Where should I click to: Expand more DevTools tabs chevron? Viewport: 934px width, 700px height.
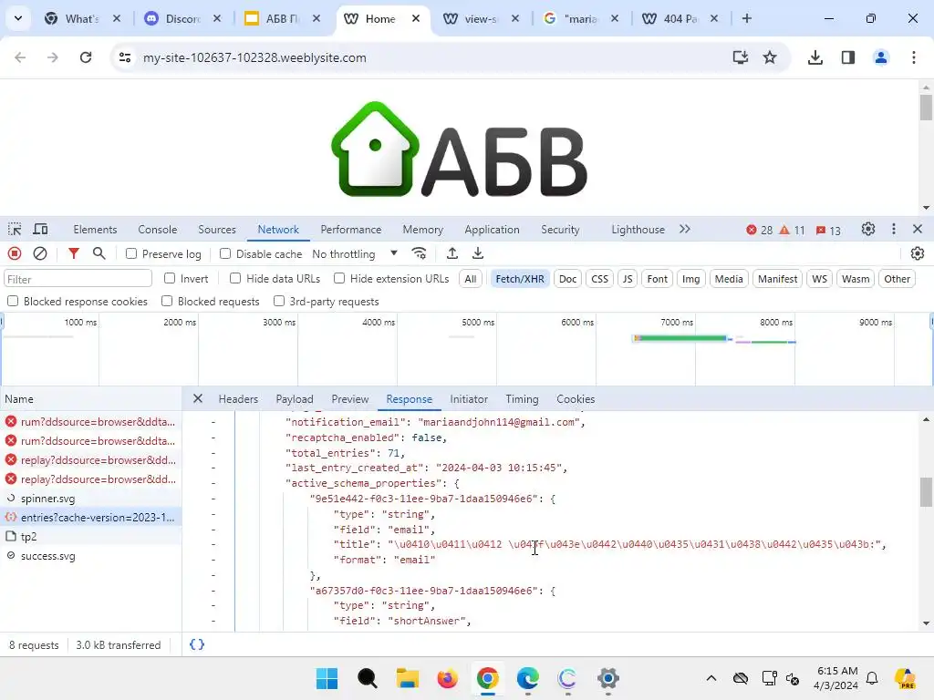(684, 229)
